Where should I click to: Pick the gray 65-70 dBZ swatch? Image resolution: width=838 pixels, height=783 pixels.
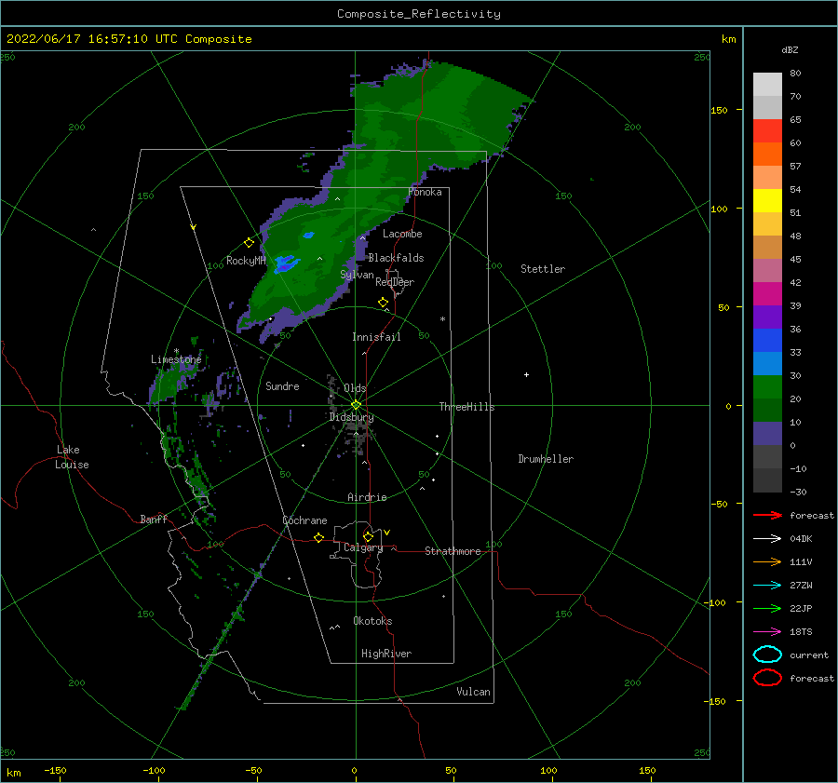click(x=767, y=107)
